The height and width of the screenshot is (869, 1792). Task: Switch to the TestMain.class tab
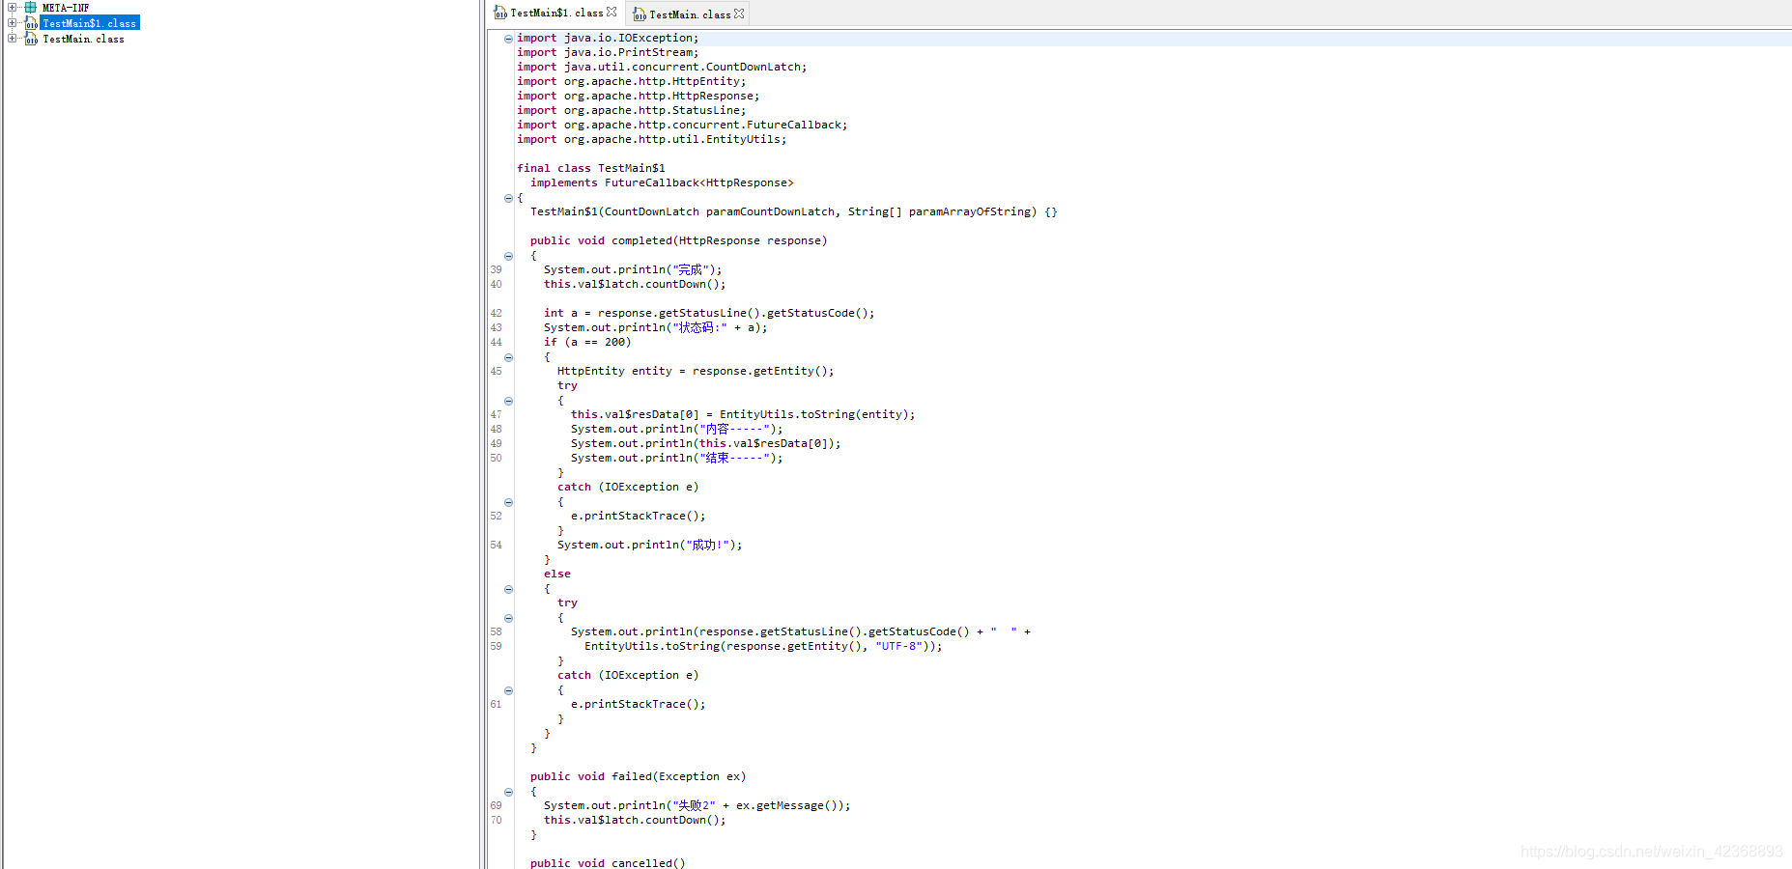pos(688,14)
